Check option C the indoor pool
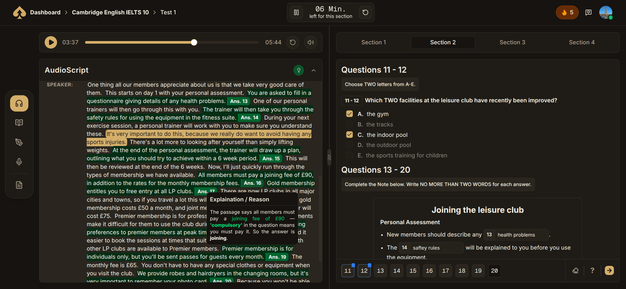The image size is (626, 289). pyautogui.click(x=350, y=135)
